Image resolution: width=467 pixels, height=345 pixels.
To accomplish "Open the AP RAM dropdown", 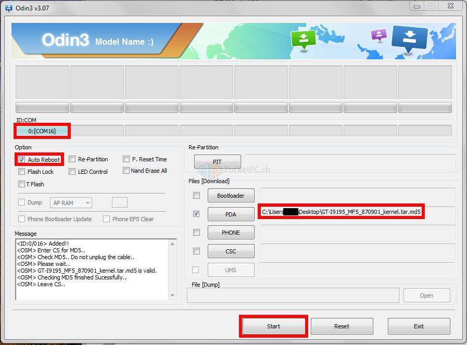I will click(x=71, y=203).
